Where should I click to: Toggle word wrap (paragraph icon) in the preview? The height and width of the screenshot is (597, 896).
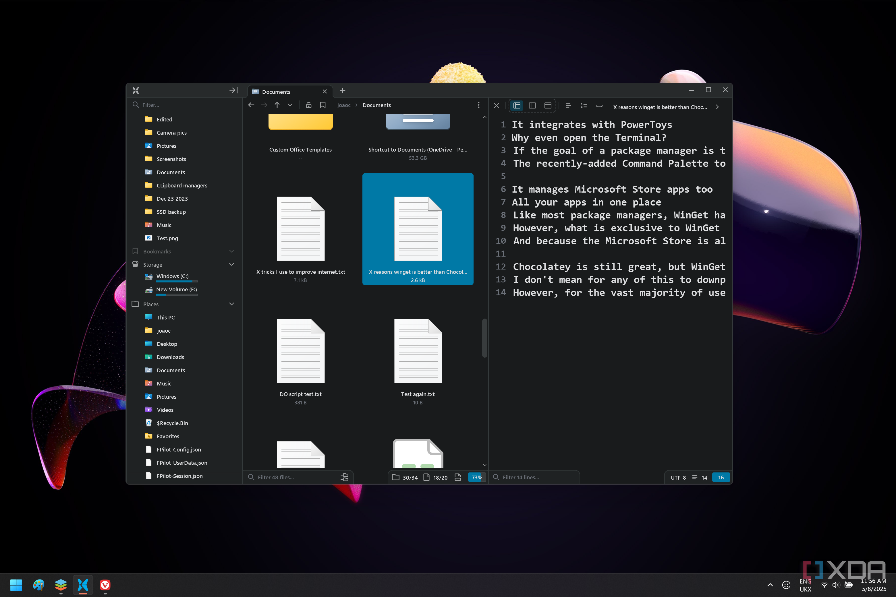pos(568,106)
